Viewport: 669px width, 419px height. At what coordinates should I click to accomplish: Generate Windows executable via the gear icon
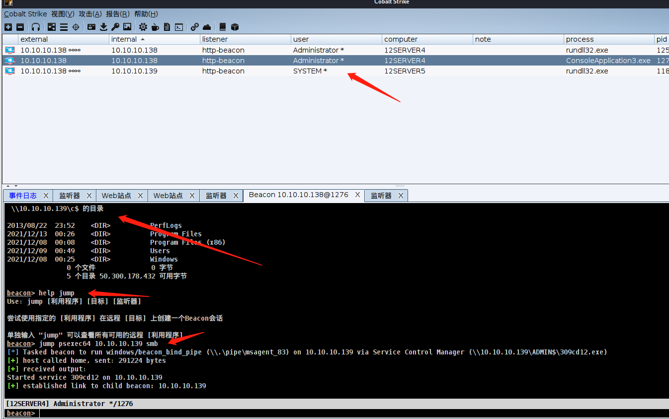click(x=143, y=27)
